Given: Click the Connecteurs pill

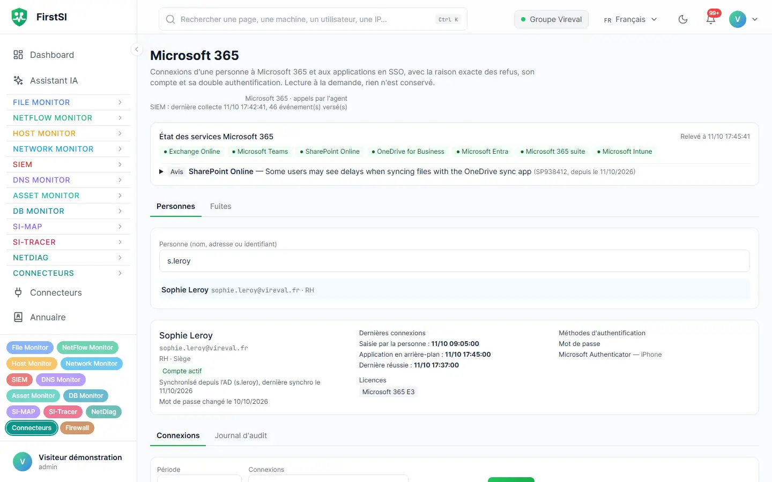Looking at the screenshot, I should 32,428.
